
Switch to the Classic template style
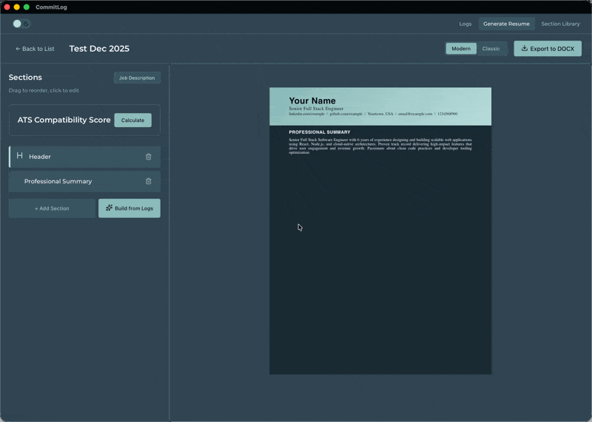pos(491,49)
